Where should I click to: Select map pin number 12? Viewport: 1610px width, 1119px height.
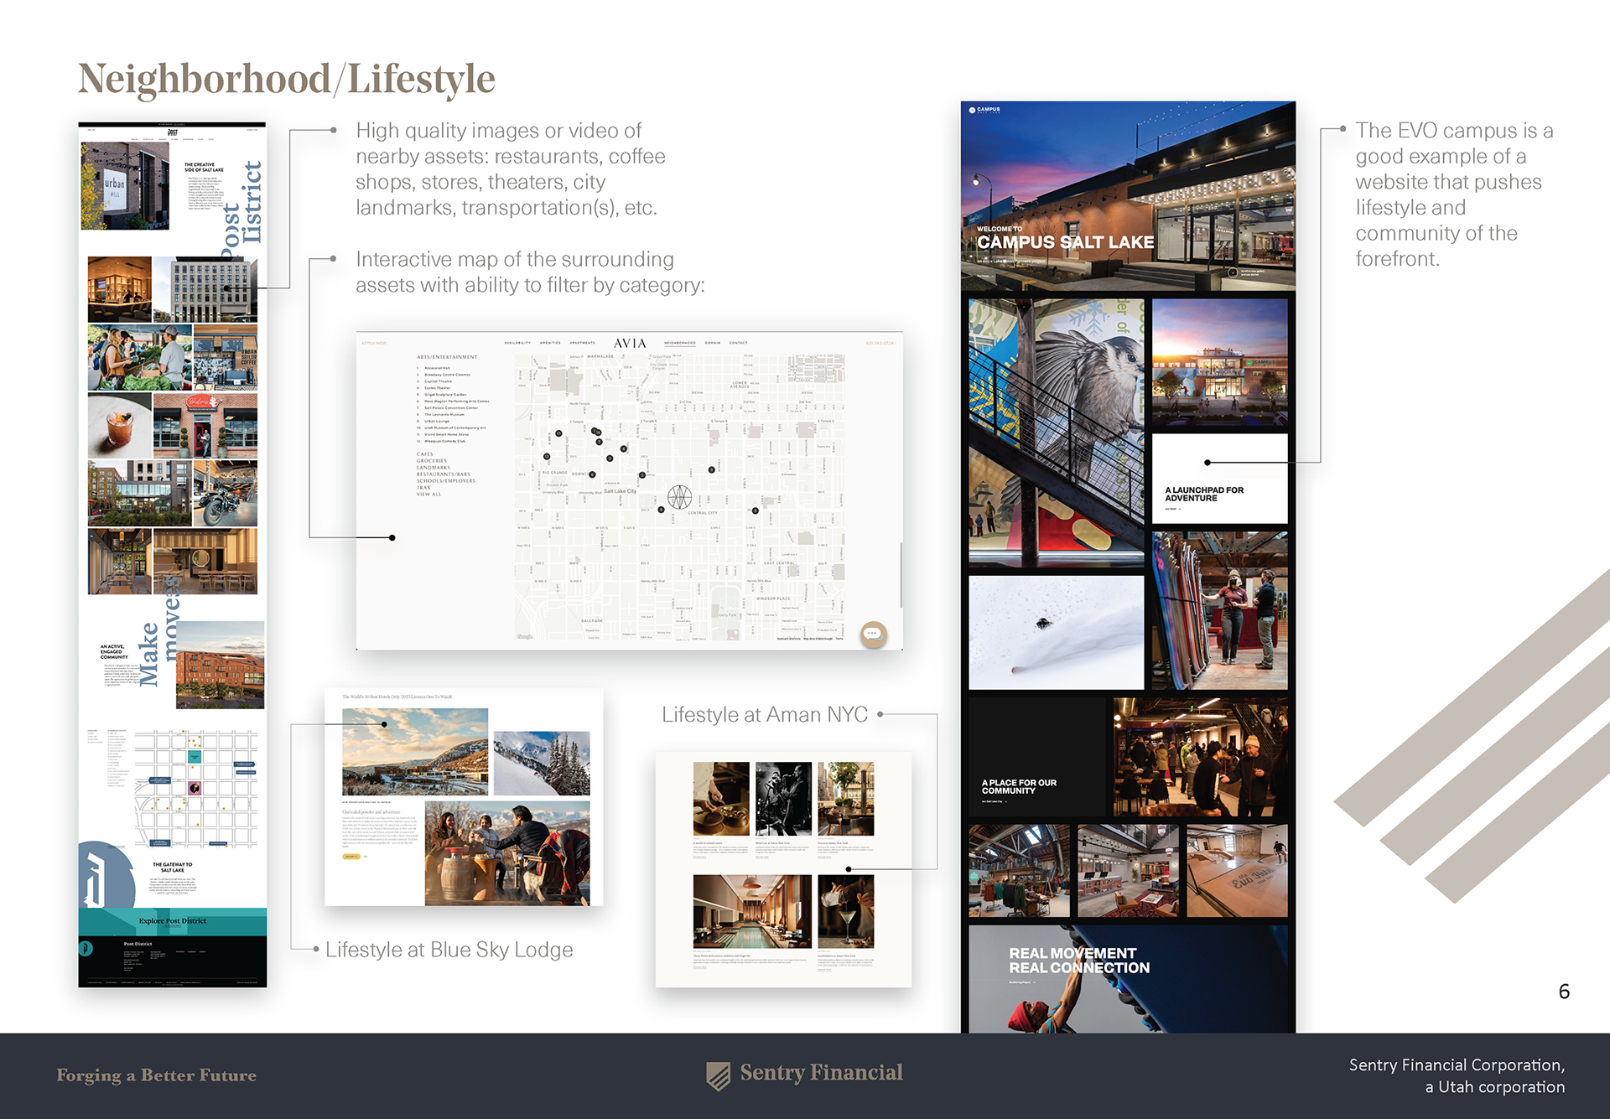(547, 456)
